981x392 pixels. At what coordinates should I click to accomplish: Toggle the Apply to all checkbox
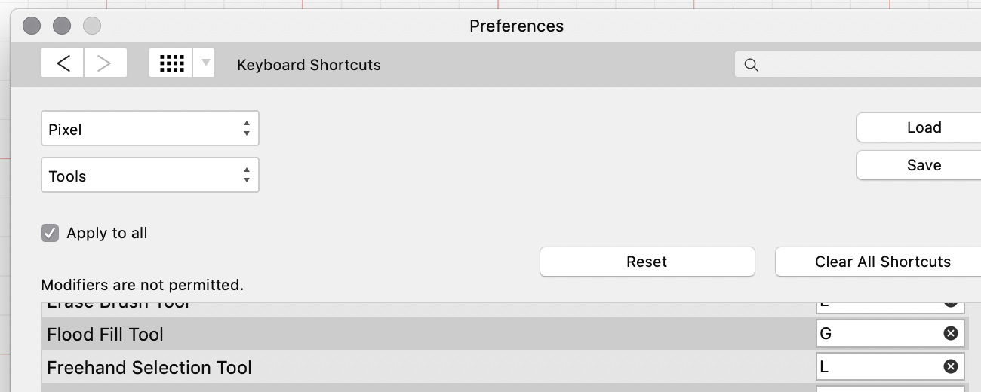pos(50,233)
